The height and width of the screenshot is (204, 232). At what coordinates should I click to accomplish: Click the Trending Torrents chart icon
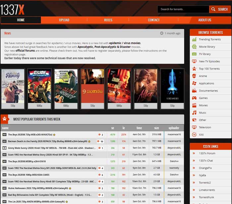194,39
